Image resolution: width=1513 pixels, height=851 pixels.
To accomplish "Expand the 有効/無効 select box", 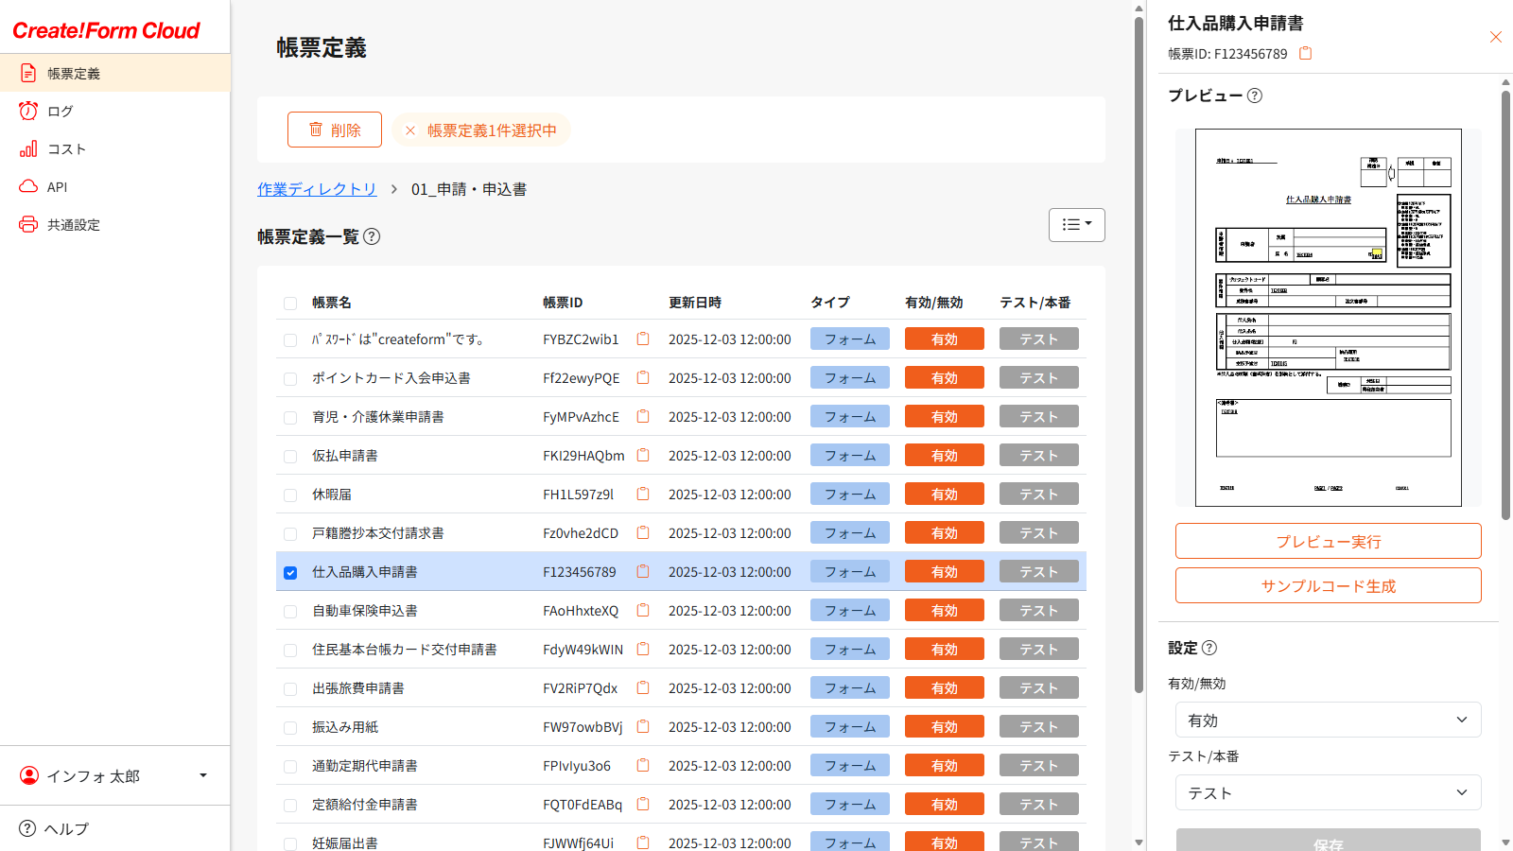I will click(1328, 720).
